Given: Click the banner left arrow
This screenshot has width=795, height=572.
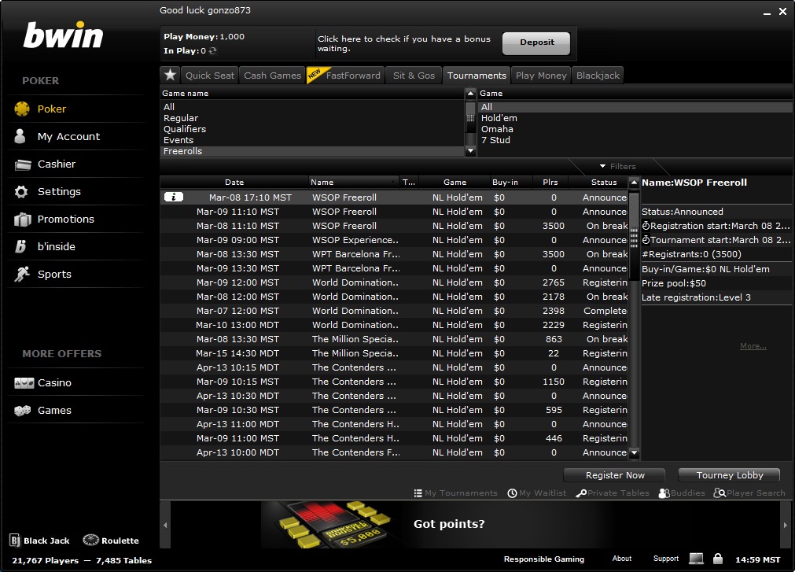Looking at the screenshot, I should (x=165, y=526).
